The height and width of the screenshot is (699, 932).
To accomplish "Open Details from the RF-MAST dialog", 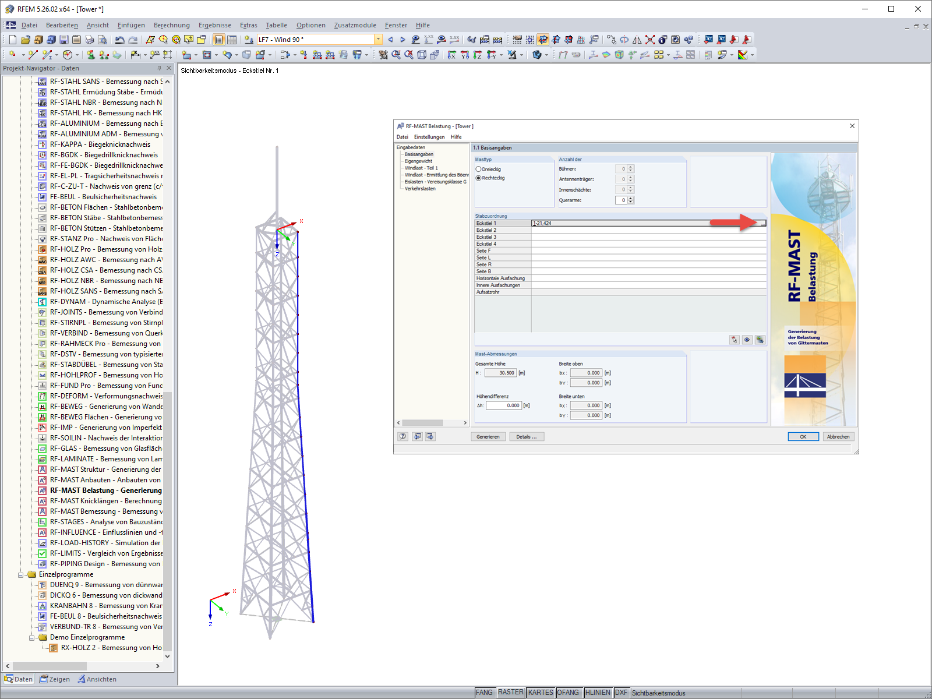I will [x=527, y=436].
